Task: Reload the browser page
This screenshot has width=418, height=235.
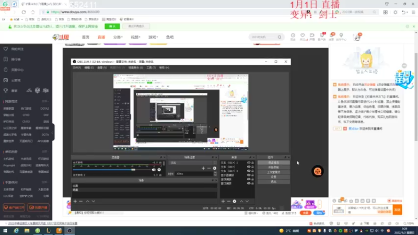Action: coord(24,12)
